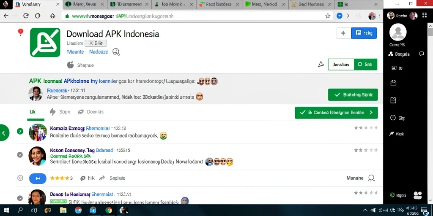
Task: Click the search icon next to Manane
Action: (371, 178)
